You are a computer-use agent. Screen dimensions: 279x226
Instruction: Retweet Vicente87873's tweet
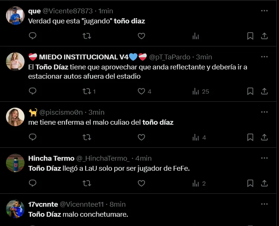[x=87, y=36]
